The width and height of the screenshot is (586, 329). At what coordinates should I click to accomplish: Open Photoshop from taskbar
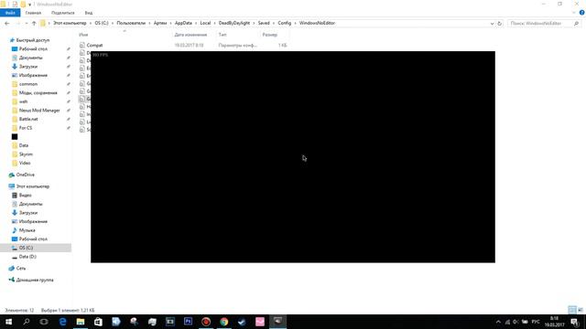pos(188,322)
